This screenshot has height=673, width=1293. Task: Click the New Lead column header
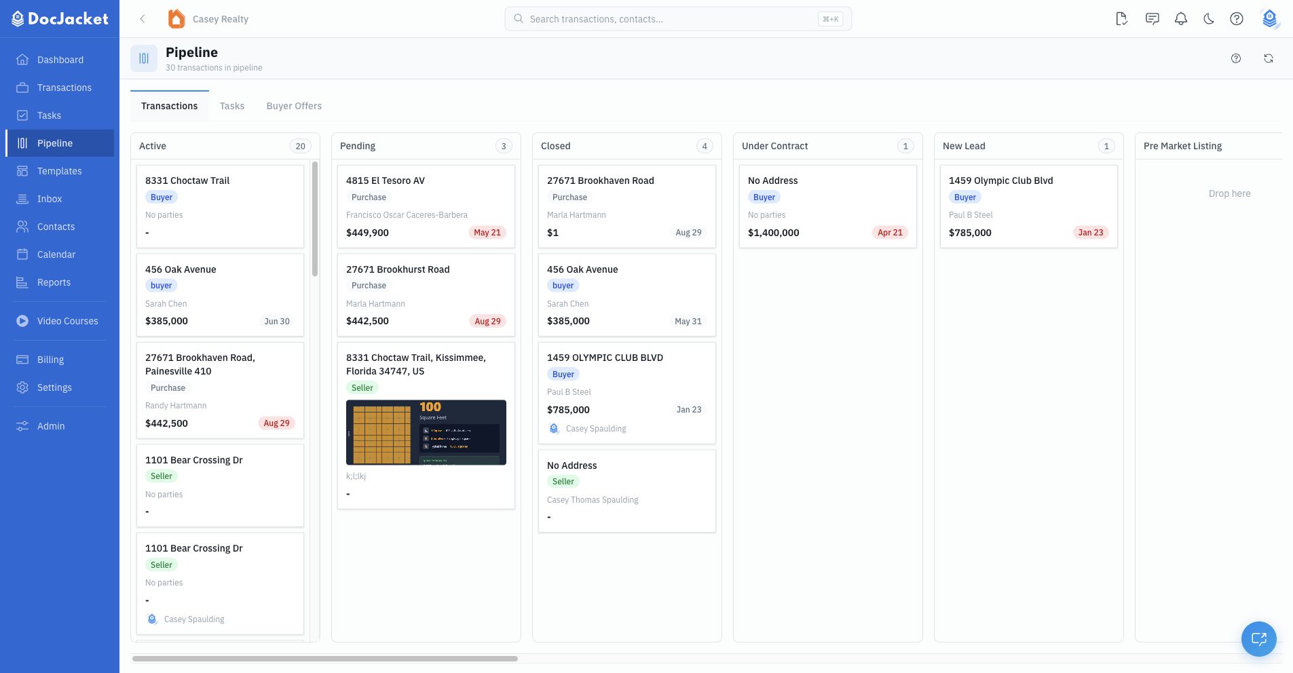[x=1029, y=146]
